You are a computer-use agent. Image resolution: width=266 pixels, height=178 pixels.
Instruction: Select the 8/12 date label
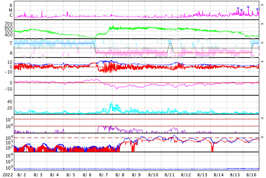coord(186,175)
